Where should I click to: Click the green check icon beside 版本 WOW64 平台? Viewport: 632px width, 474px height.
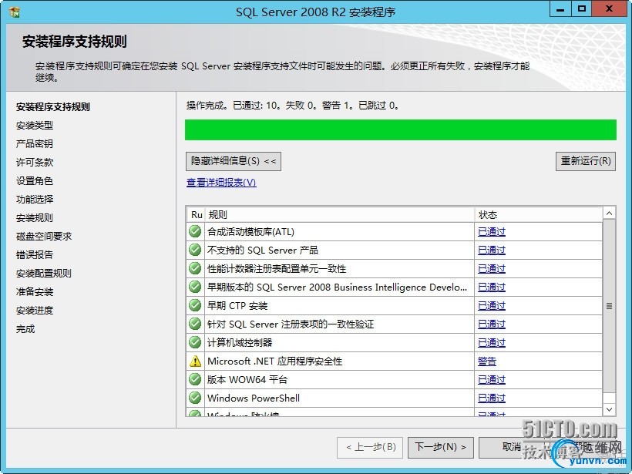click(195, 380)
